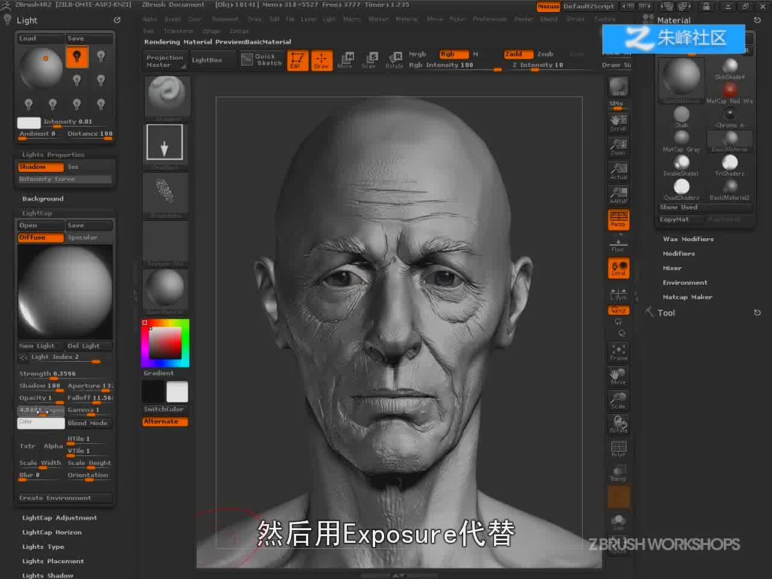The image size is (772, 579).
Task: Click the SwitchColor button
Action: coord(165,410)
